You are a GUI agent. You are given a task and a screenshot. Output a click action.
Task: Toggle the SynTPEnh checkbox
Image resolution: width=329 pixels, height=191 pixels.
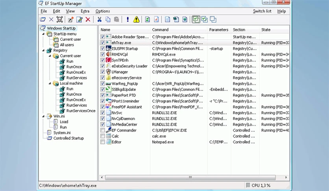point(102,60)
